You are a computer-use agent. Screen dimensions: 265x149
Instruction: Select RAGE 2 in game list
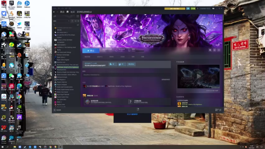click(x=59, y=102)
